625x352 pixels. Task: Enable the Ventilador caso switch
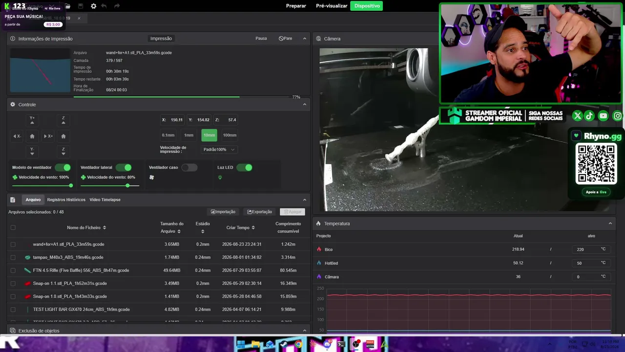pyautogui.click(x=189, y=168)
